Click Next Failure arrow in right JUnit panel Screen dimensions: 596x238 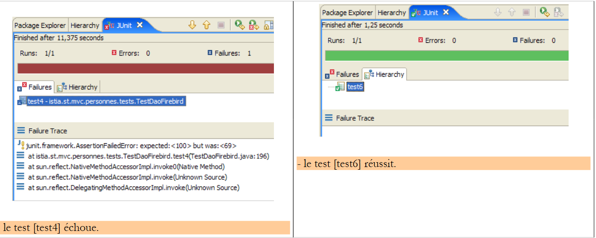coord(497,12)
